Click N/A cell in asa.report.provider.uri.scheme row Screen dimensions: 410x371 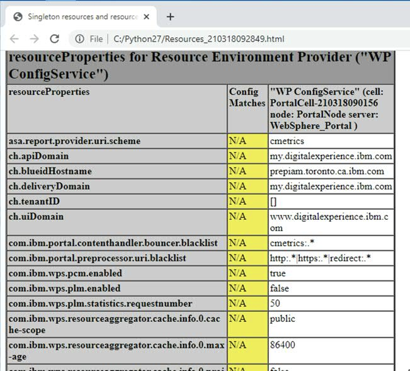coord(248,141)
